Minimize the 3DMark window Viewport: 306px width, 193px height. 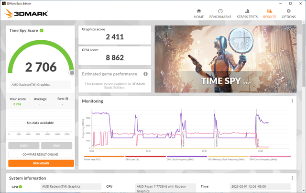[281, 3]
